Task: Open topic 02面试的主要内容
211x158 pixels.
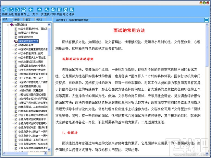Action: point(28,33)
